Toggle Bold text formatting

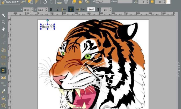[51, 10]
